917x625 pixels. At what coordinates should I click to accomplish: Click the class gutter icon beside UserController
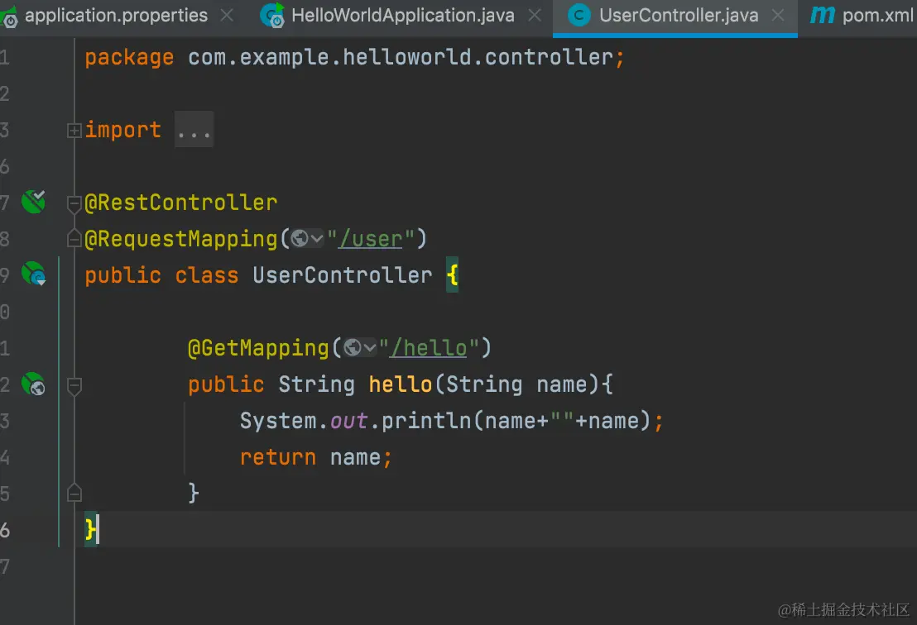(x=33, y=274)
